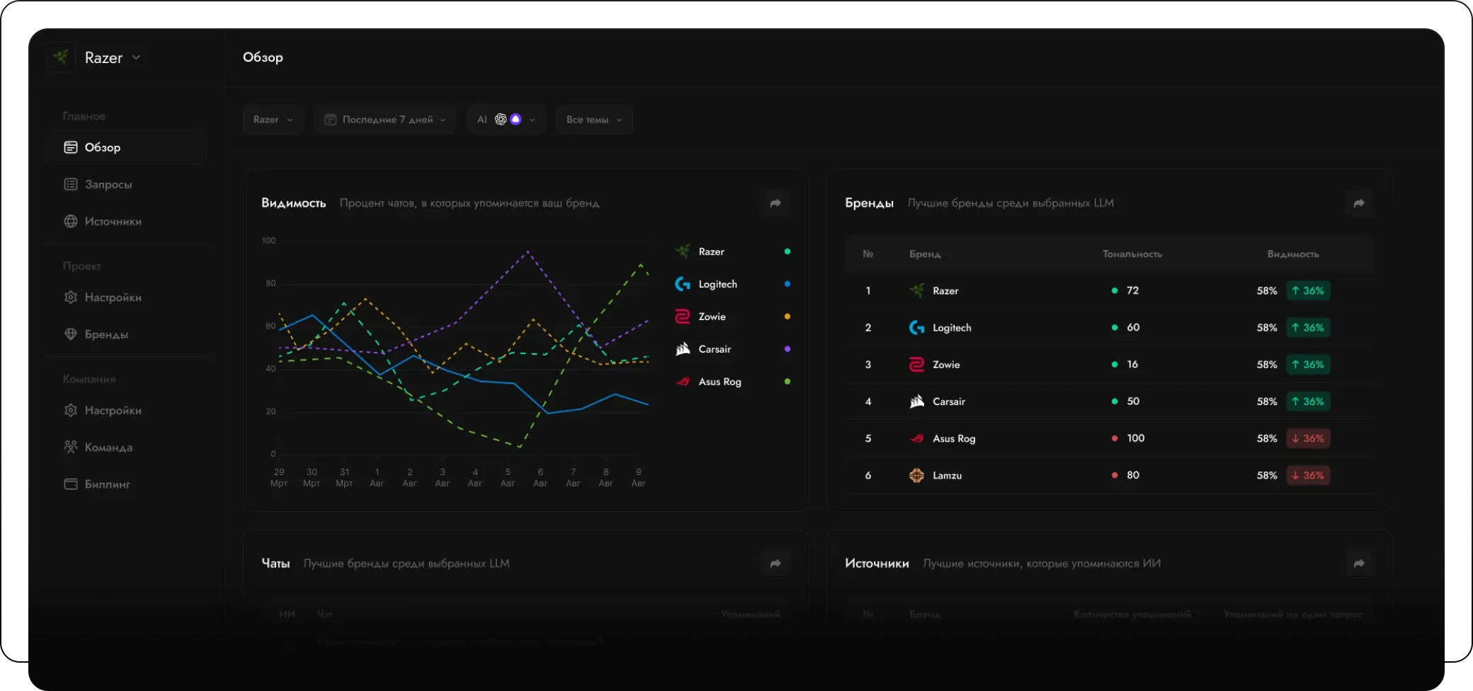Click Logitech blue color dot in legend
The height and width of the screenshot is (691, 1473).
pyautogui.click(x=787, y=284)
